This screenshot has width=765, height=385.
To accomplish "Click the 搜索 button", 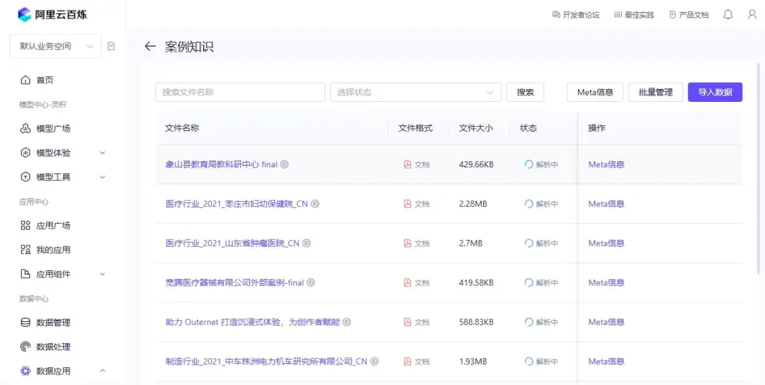I will pos(526,92).
